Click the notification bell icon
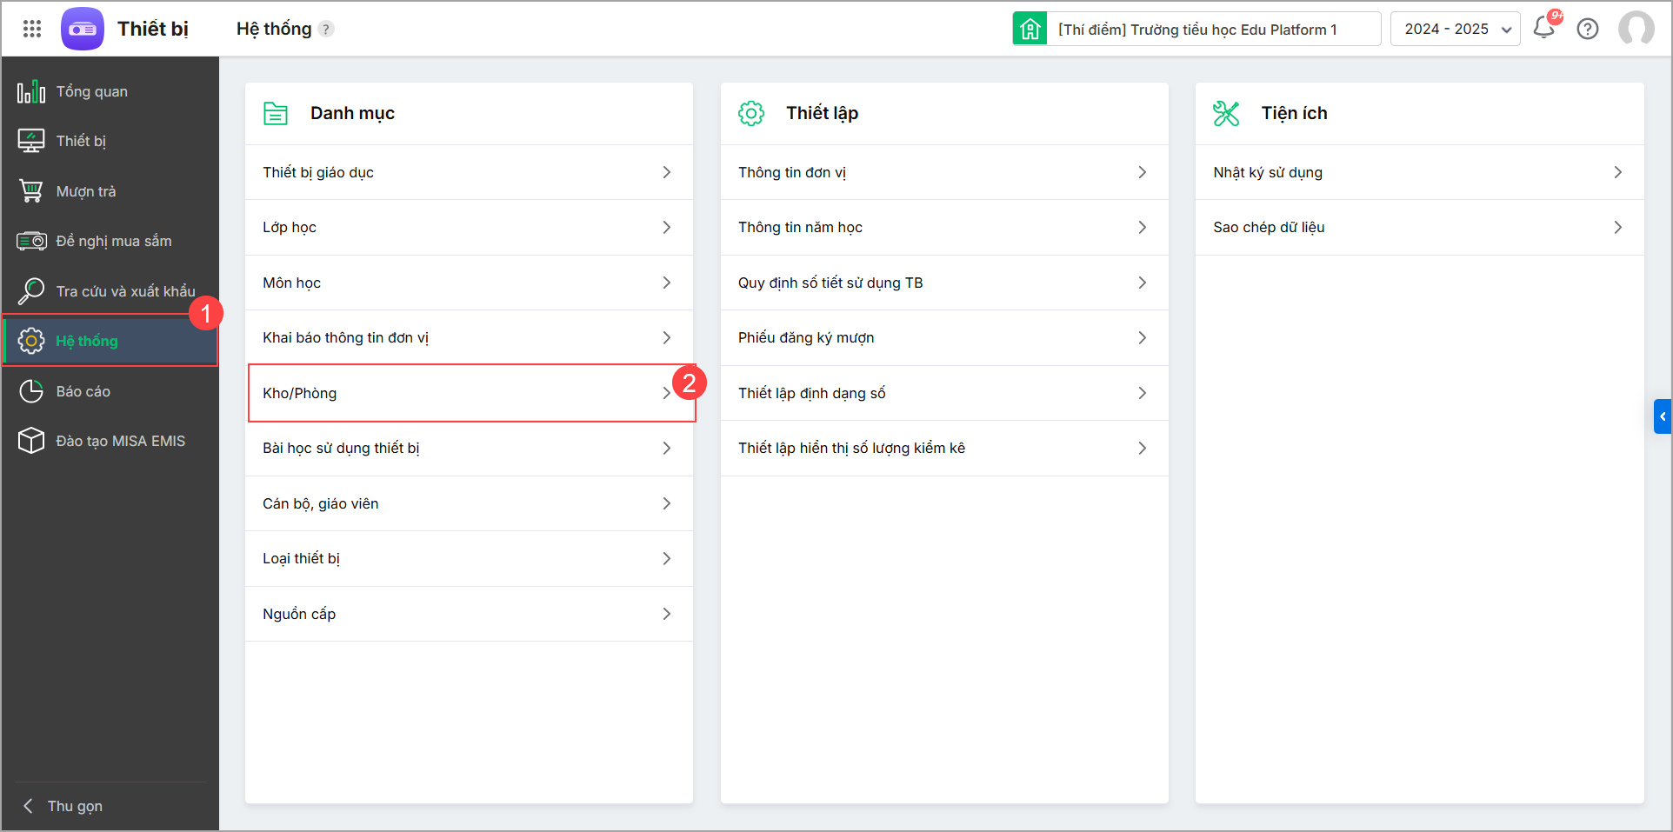 [1544, 28]
